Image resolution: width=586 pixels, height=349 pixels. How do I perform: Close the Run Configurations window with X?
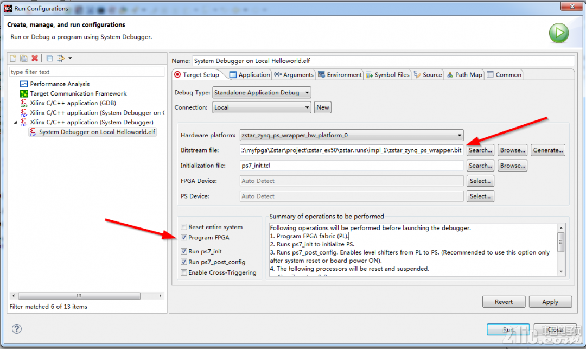click(x=572, y=7)
